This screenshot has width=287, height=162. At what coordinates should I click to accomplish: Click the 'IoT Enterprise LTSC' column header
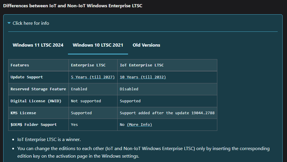[x=142, y=65]
